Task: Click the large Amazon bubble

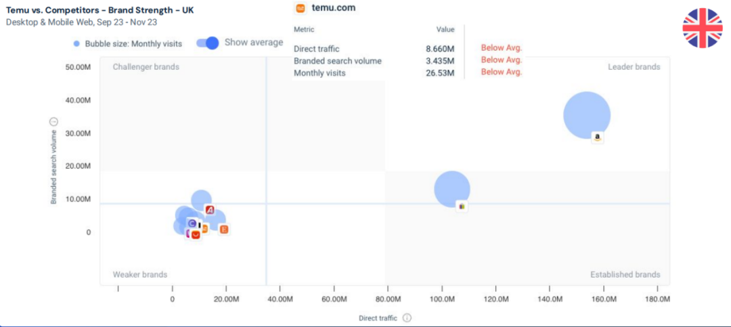Action: (587, 115)
